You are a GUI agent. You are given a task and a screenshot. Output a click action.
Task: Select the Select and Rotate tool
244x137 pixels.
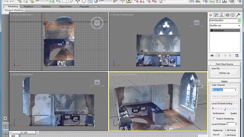tap(84, 2)
